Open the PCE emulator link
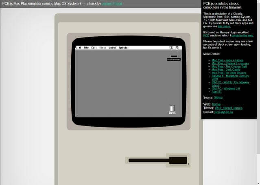Screen dimensions: 260x185 click(206, 35)
